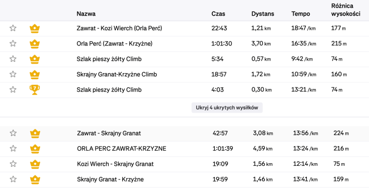369x188 pixels.
Task: Click the trophy 7 icon for Szlak pieszy żółty
Action: (x=34, y=90)
